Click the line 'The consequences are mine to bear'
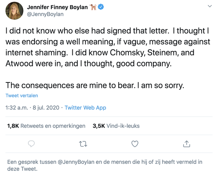Viewport: 218px width, 174px height. (95, 85)
